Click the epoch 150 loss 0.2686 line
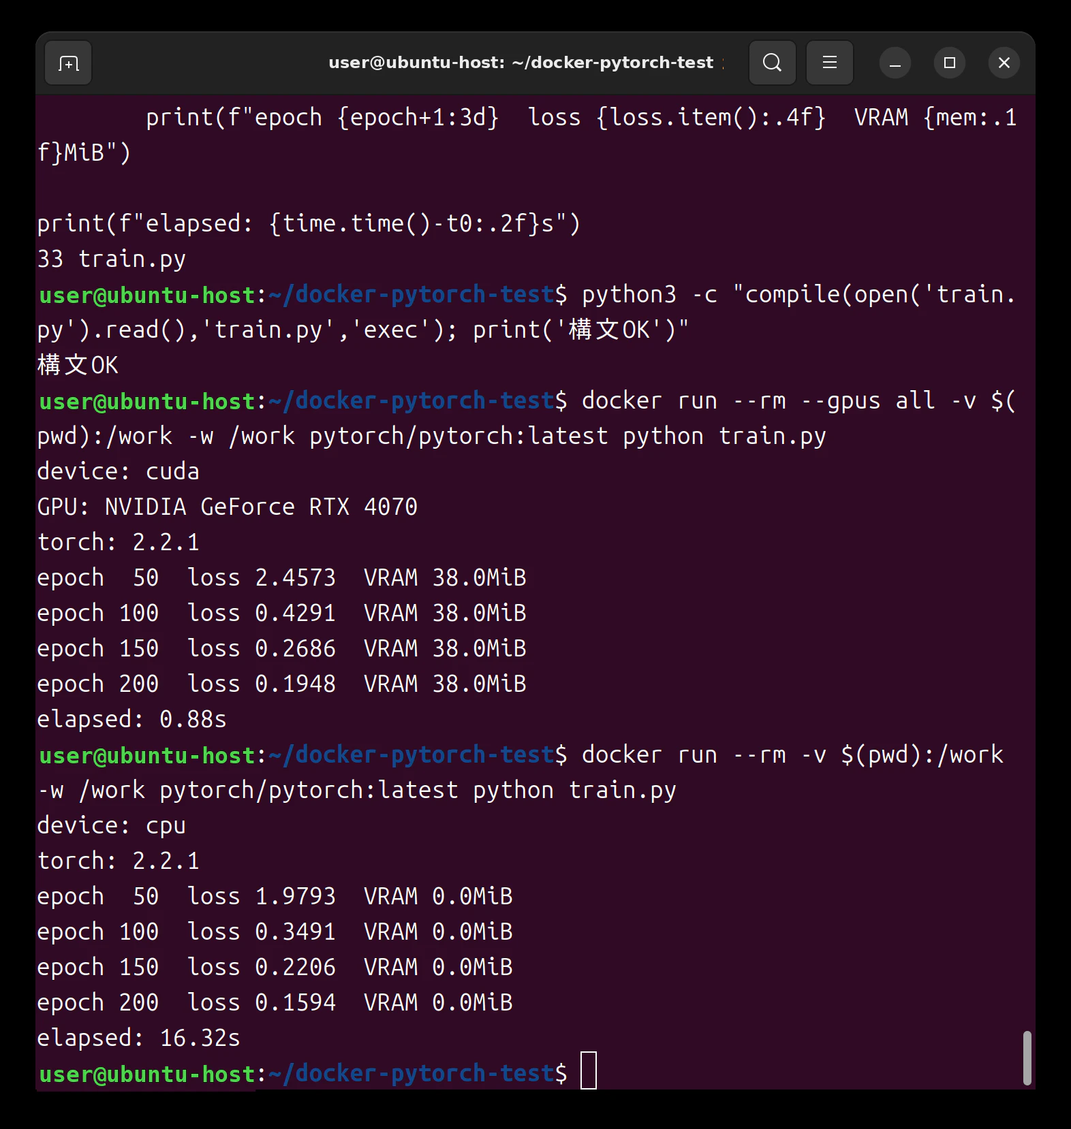 281,648
